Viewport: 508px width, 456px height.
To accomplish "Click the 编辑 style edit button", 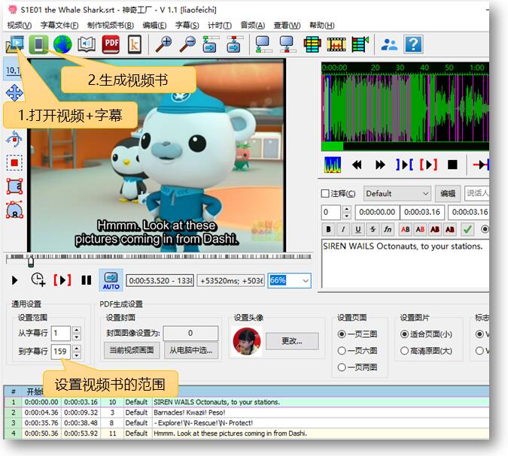I will (x=448, y=194).
